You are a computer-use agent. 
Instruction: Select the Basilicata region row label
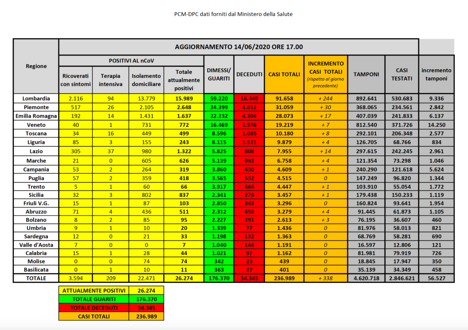(36, 269)
